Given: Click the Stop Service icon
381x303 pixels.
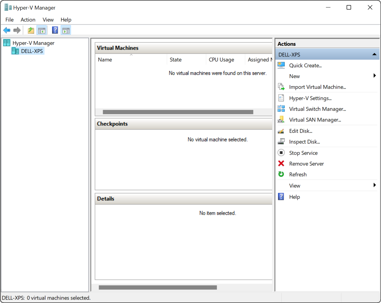Looking at the screenshot, I should pyautogui.click(x=281, y=153).
